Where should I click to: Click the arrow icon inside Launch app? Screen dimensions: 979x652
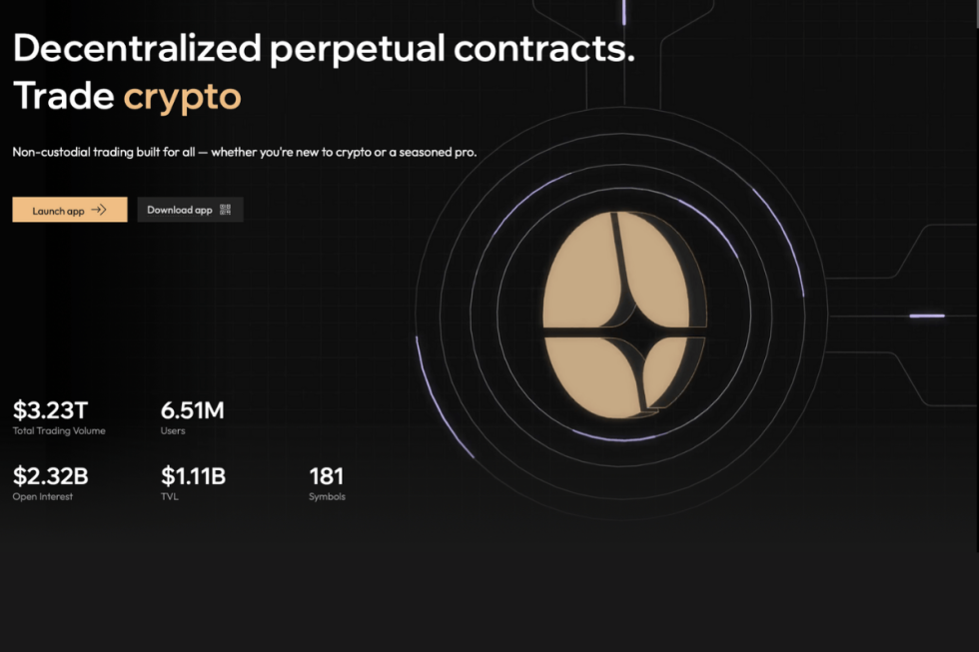coord(99,210)
